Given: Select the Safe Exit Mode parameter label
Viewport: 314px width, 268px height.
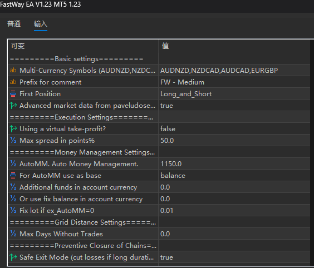Looking at the screenshot, I should [86, 257].
